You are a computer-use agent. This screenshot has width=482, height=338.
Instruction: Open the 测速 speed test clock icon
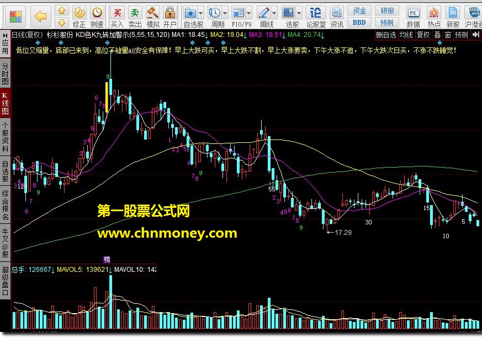point(97,17)
